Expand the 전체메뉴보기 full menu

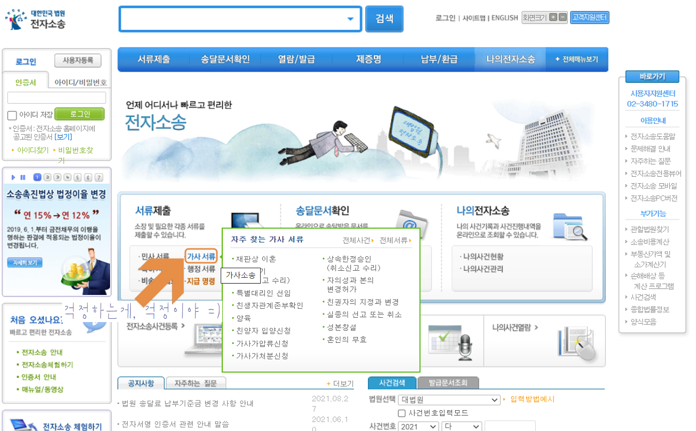(x=577, y=59)
